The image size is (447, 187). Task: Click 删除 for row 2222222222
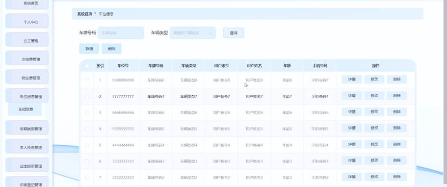pyautogui.click(x=397, y=177)
